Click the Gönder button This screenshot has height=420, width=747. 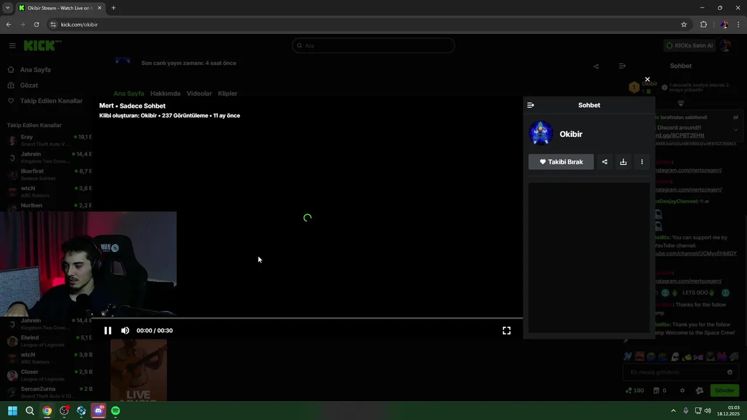pyautogui.click(x=724, y=390)
